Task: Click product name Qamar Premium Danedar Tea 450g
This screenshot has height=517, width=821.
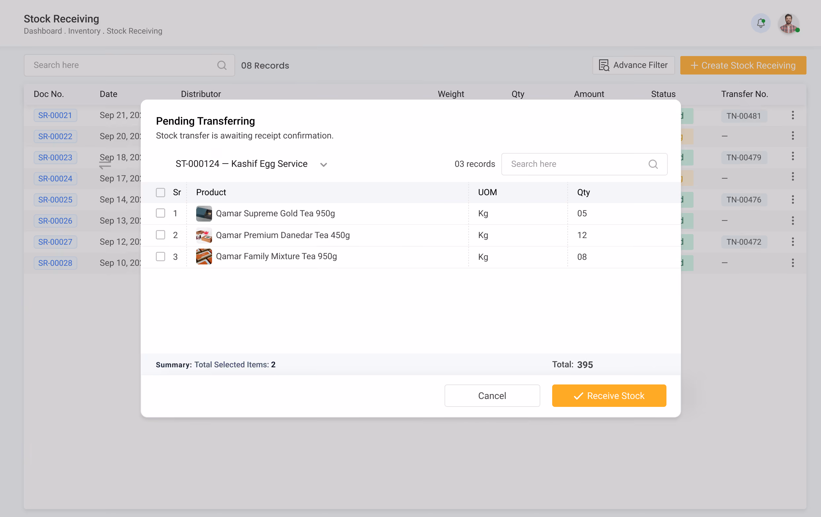Action: click(x=283, y=235)
